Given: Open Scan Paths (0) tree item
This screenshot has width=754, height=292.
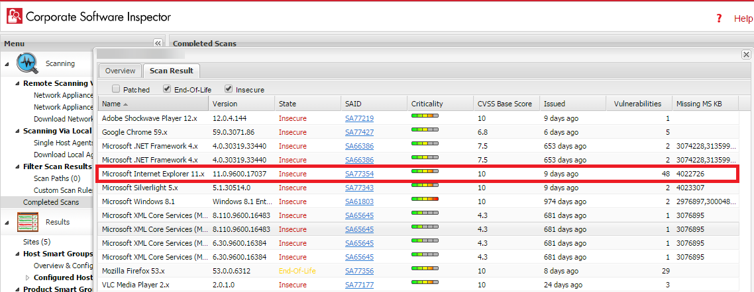Looking at the screenshot, I should tap(57, 178).
